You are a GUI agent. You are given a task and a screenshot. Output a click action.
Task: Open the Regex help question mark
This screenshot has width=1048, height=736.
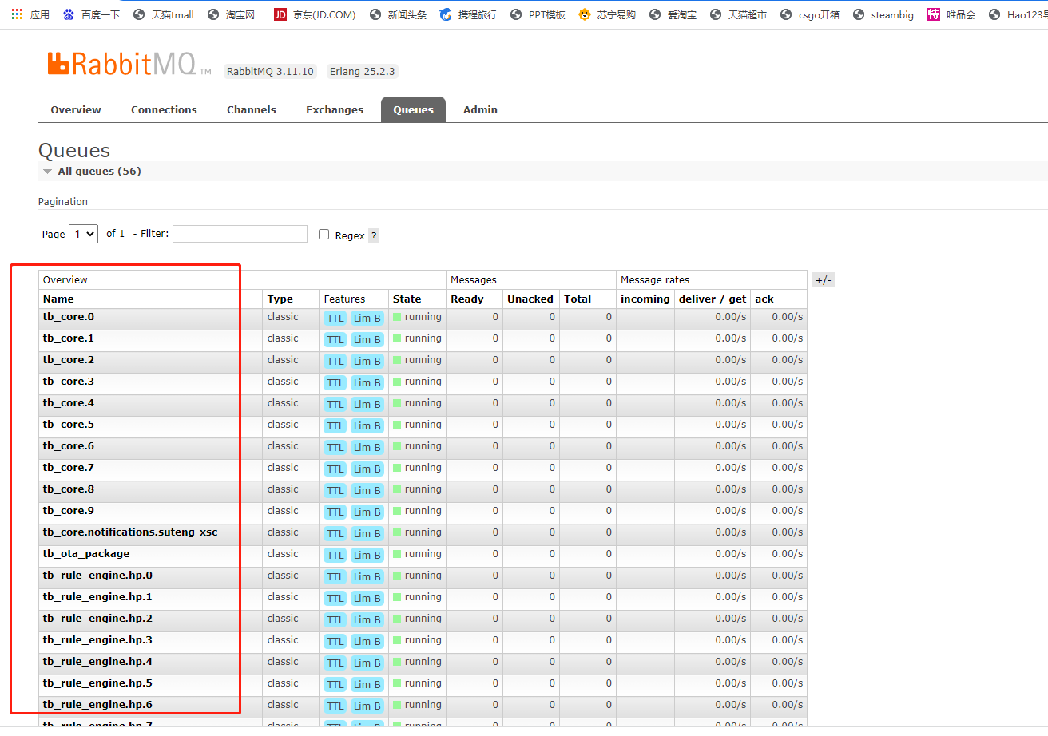373,235
